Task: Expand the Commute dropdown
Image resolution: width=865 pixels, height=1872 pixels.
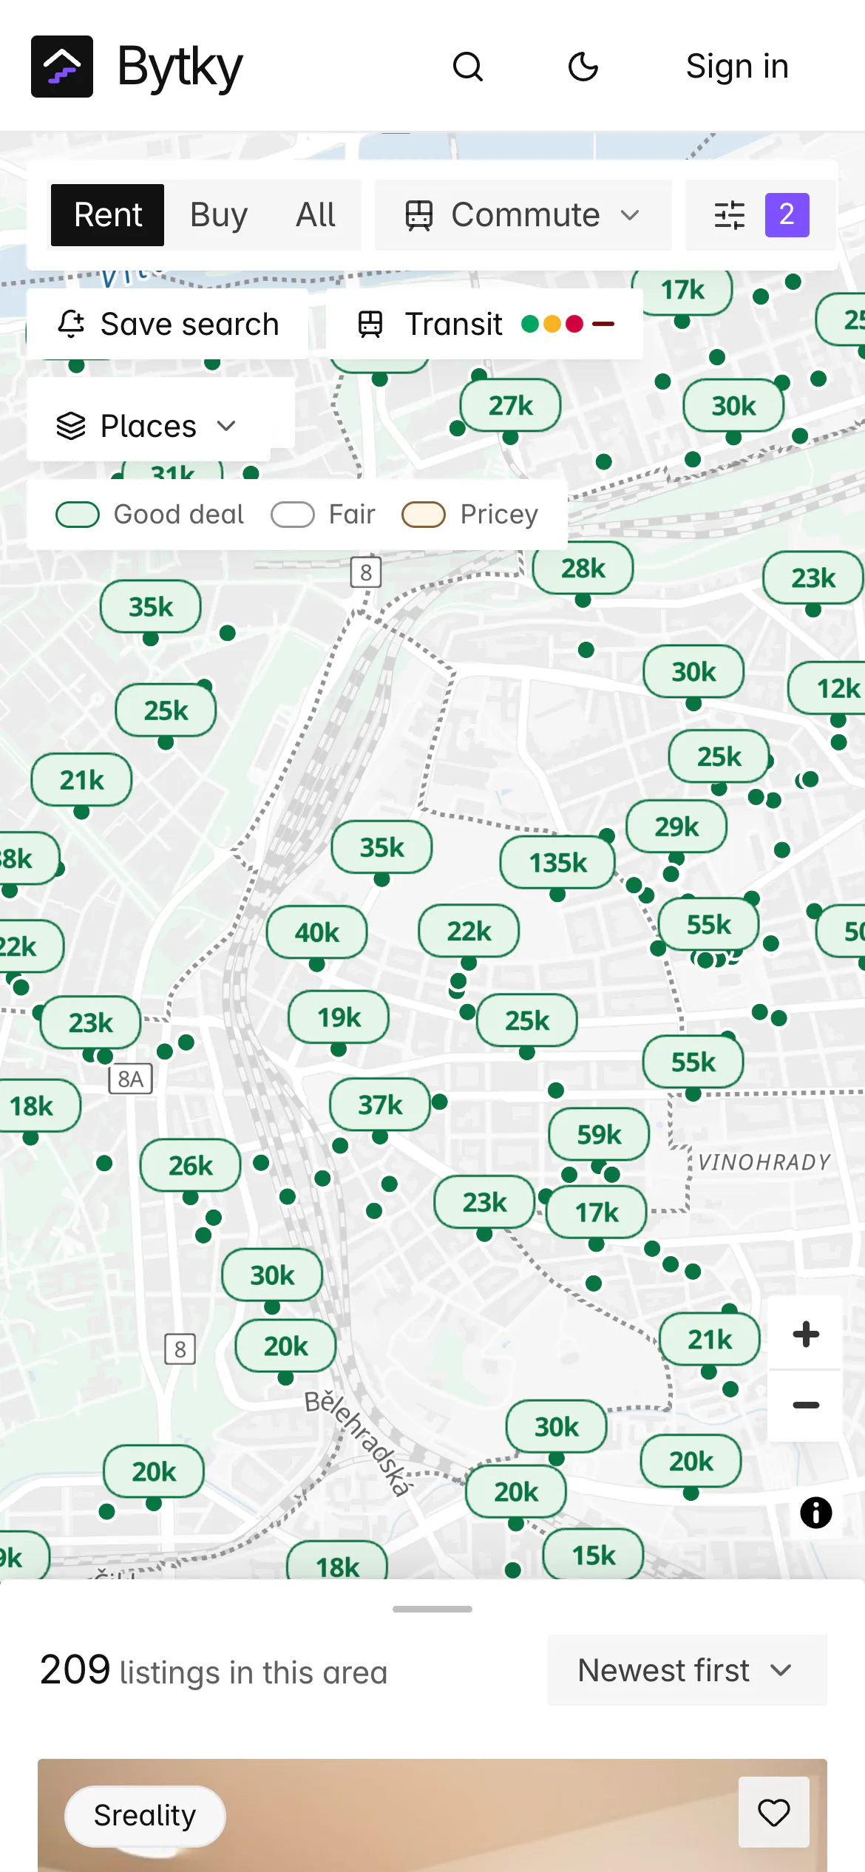Action: pyautogui.click(x=523, y=215)
